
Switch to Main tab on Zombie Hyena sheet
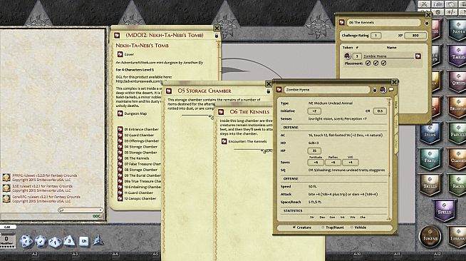click(396, 105)
